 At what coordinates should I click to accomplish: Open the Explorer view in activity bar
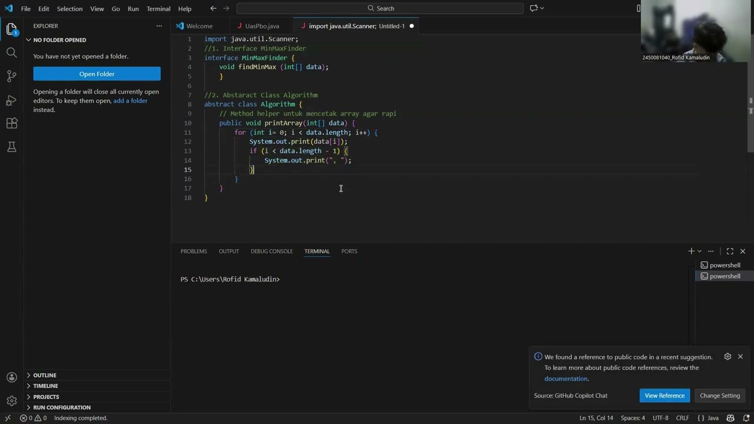[x=11, y=29]
